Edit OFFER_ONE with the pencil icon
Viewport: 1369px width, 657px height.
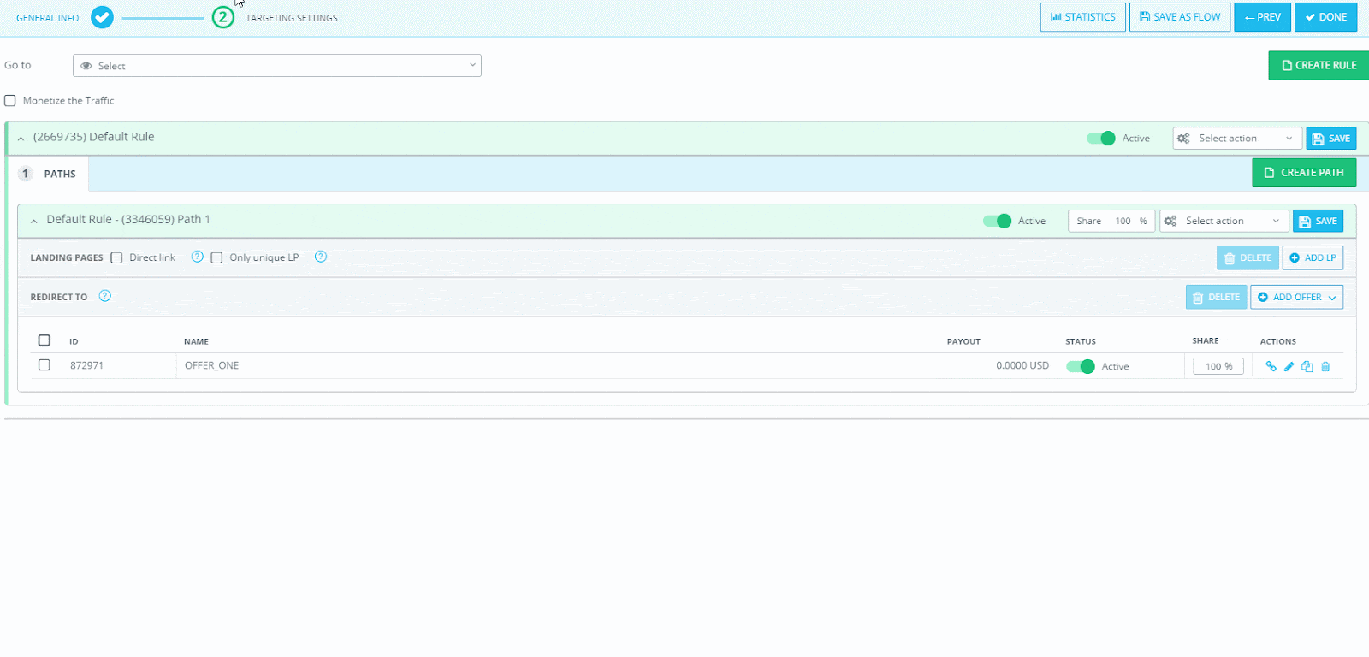click(x=1289, y=366)
